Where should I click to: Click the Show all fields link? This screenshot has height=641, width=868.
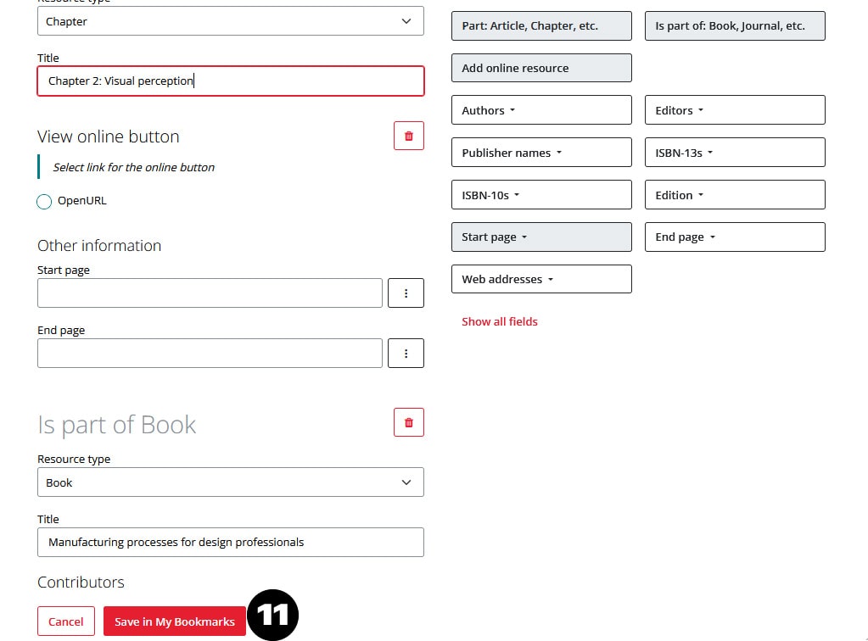(x=500, y=321)
